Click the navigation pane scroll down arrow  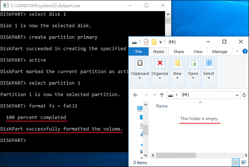tap(146, 155)
